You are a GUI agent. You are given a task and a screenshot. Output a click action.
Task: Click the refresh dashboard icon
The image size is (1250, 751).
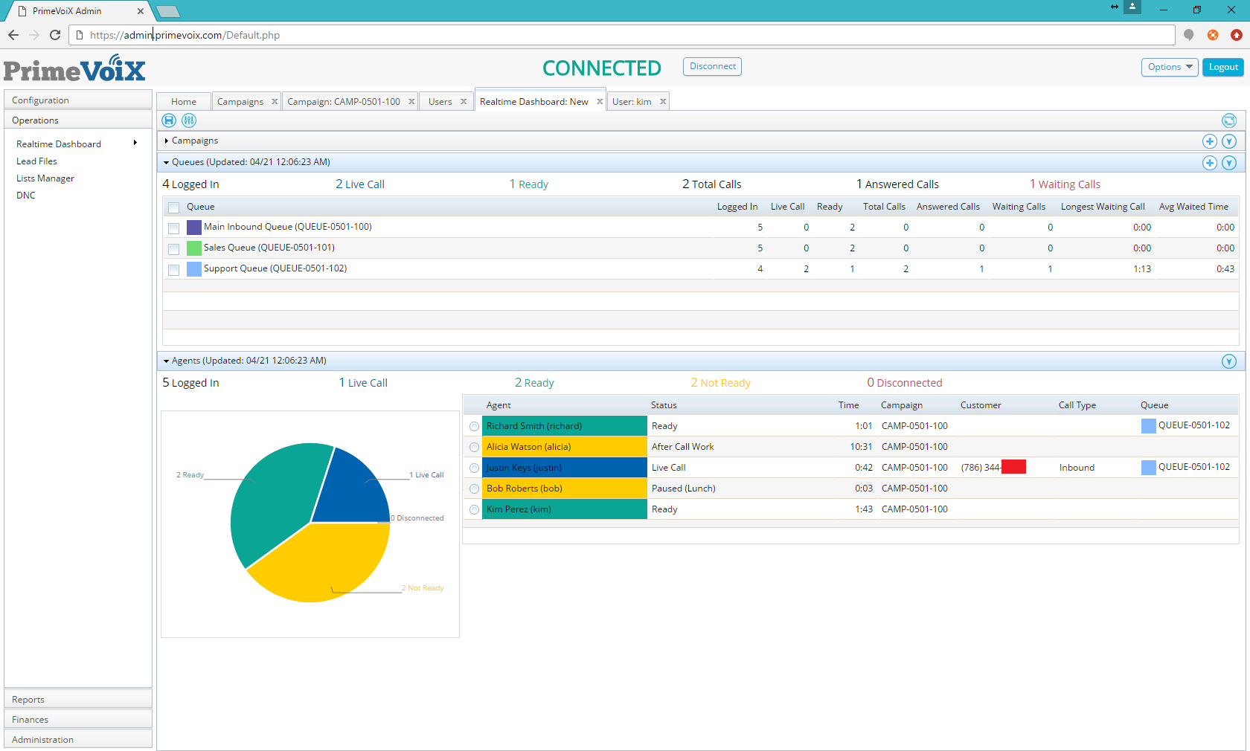point(1229,120)
